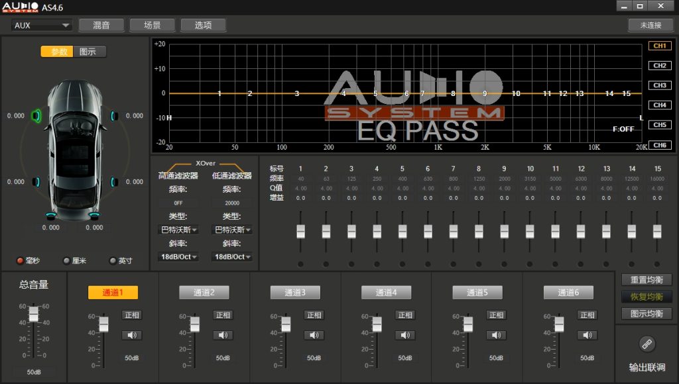Click EQ band 9 frequency value 2000
Screen dimensions: 679x384
coord(504,179)
